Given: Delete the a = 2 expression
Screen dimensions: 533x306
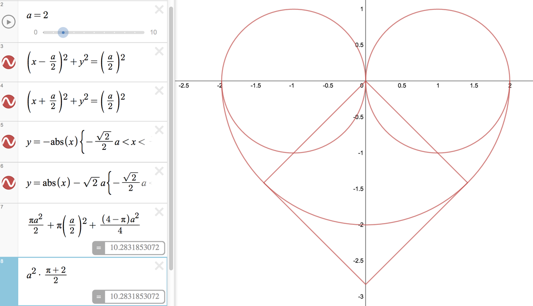Looking at the screenshot, I should click(159, 10).
